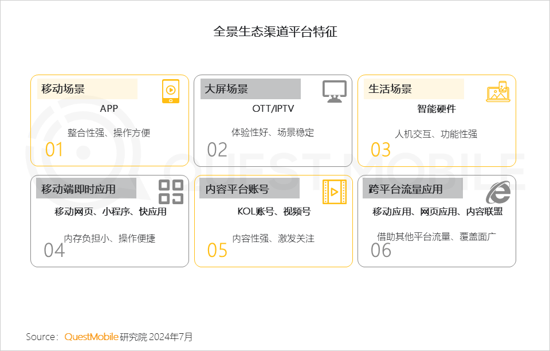Image resolution: width=550 pixels, height=351 pixels.
Task: Click the 智能硬件 text
Action: pyautogui.click(x=436, y=109)
